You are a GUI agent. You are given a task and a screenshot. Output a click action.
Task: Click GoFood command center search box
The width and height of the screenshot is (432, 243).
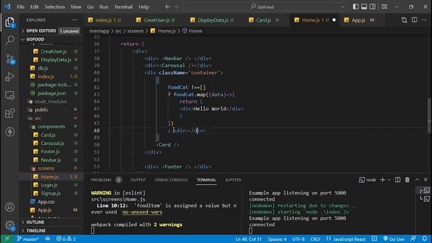(x=265, y=7)
